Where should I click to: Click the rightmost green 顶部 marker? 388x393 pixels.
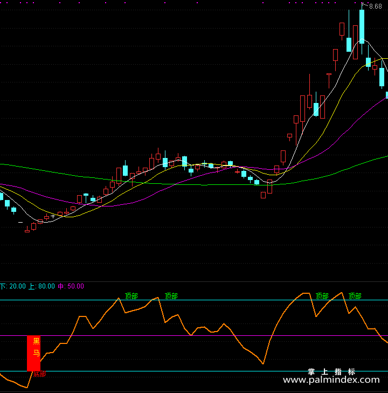coord(355,297)
